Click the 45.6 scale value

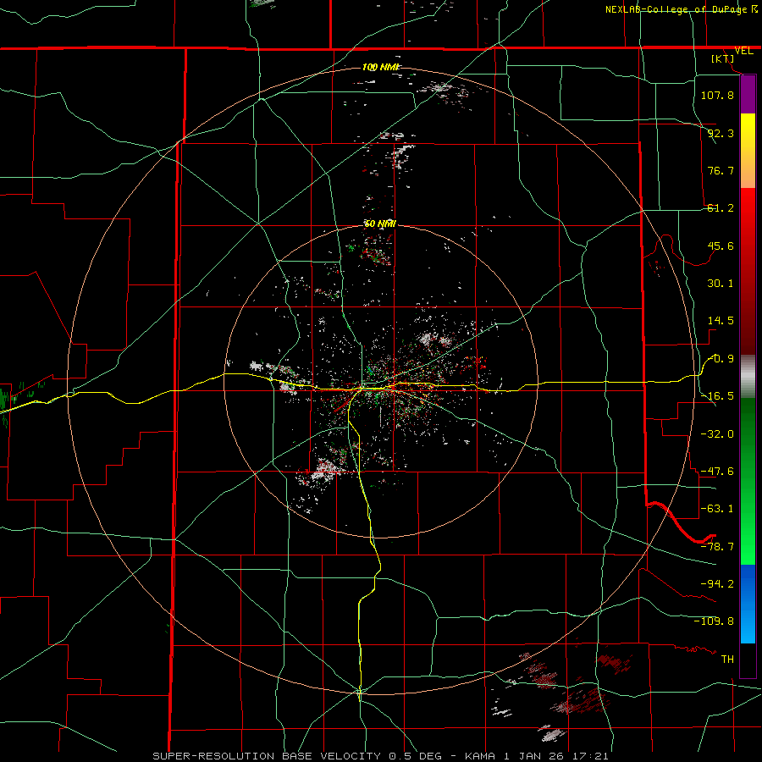tap(721, 246)
